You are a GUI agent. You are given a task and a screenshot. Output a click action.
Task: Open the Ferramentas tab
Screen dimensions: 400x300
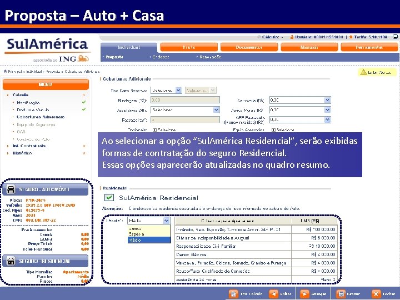point(369,47)
